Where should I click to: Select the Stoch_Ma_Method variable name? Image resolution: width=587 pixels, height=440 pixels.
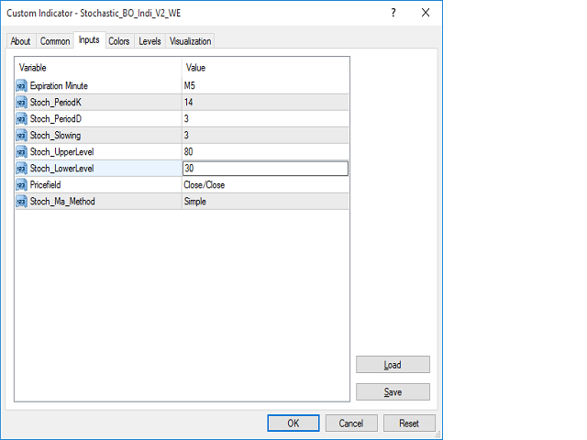pos(62,202)
